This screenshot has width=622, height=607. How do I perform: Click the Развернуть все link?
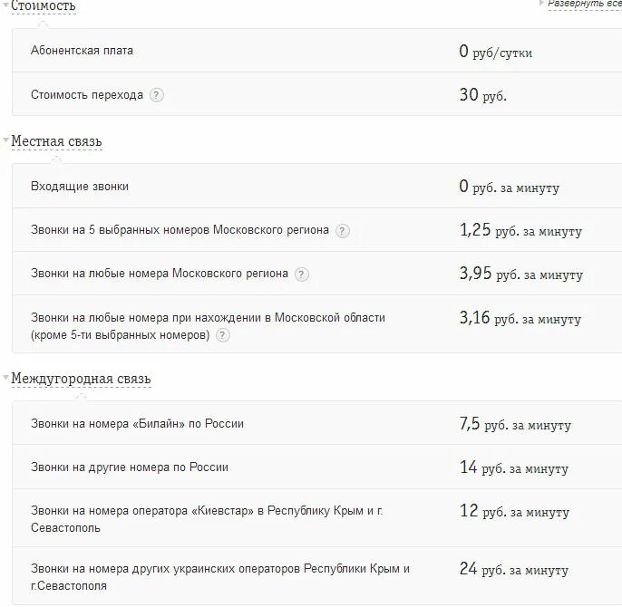584,5
